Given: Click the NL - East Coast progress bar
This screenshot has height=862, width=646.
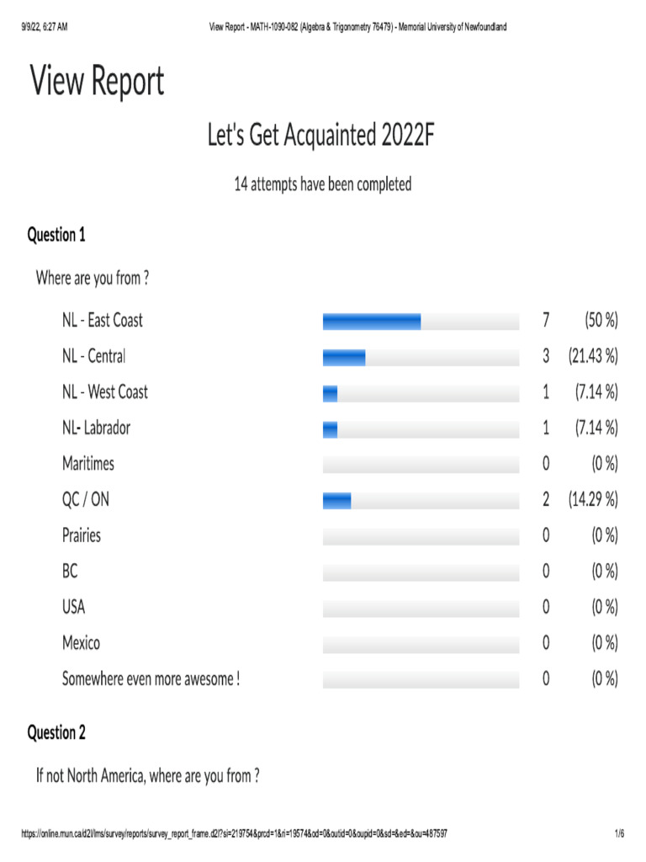Looking at the screenshot, I should click(421, 321).
